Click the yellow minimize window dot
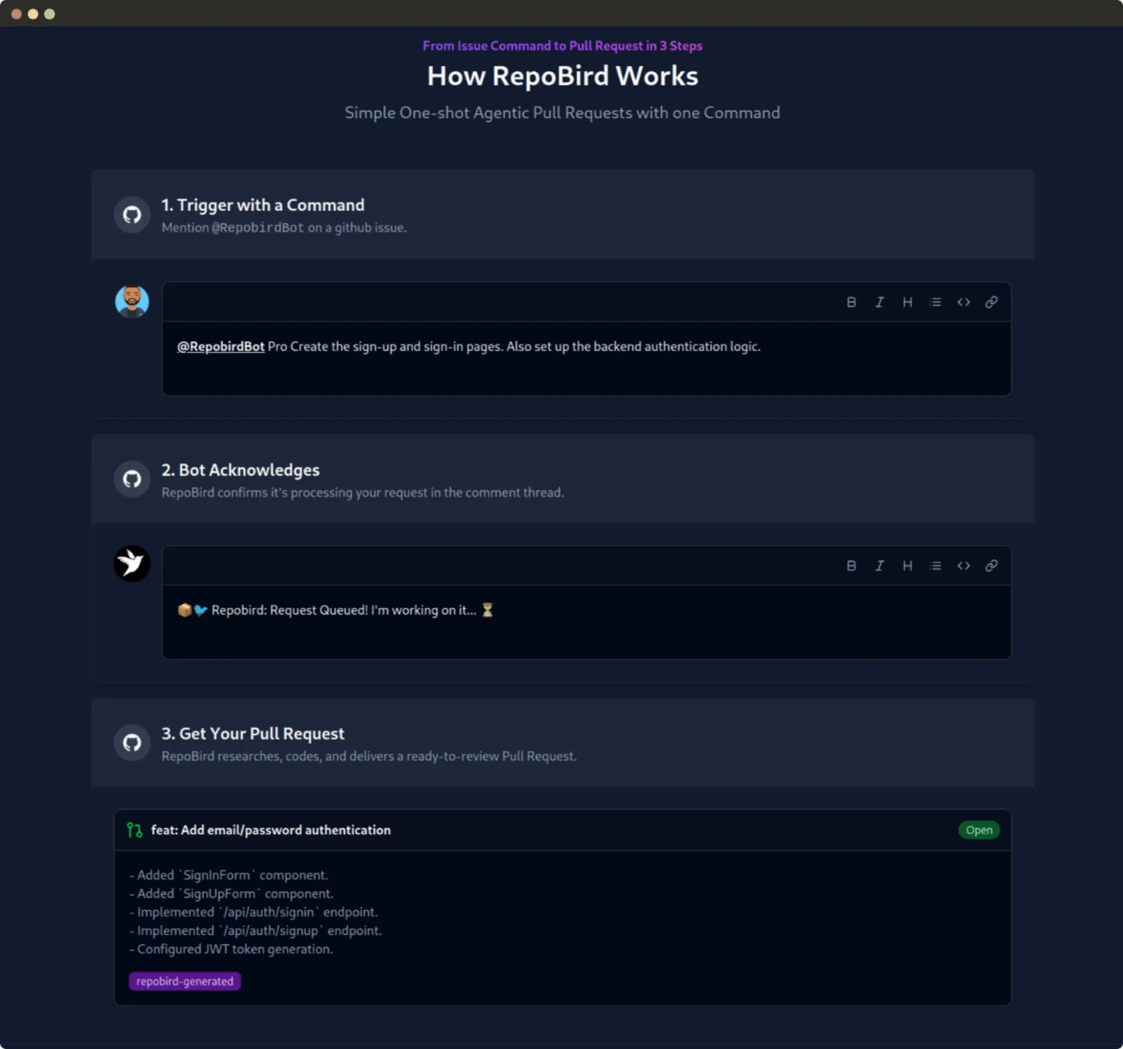This screenshot has height=1049, width=1123. pos(33,14)
